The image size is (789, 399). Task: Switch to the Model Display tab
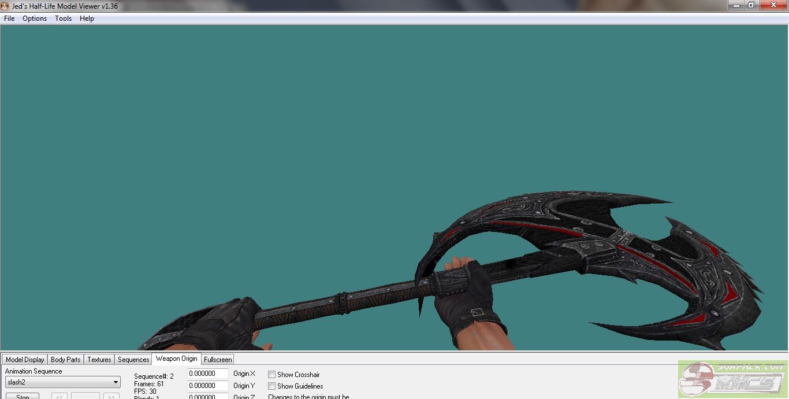(x=25, y=360)
